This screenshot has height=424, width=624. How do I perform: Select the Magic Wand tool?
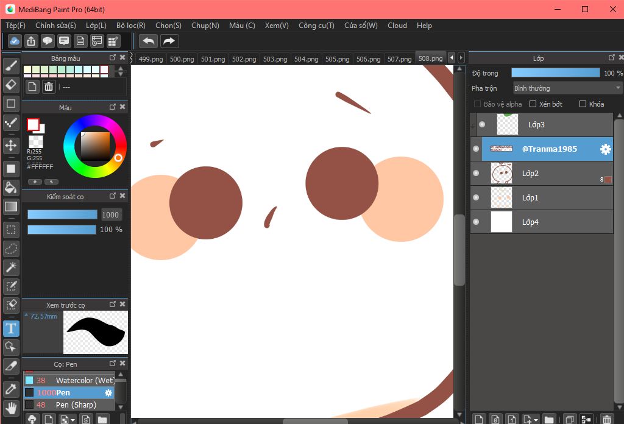pos(11,267)
